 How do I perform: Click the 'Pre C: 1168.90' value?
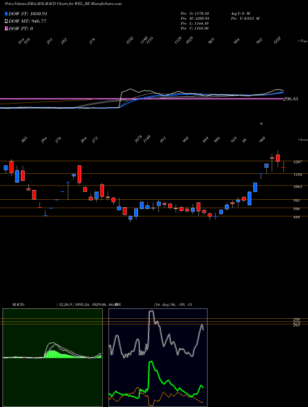195,28
